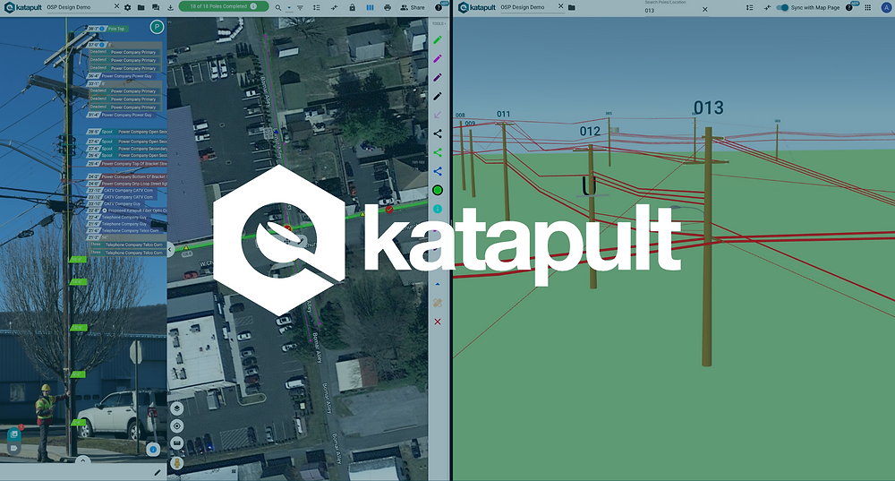Click height list icon in 3D window
Screen dimensions: 895x481
tap(749, 7)
